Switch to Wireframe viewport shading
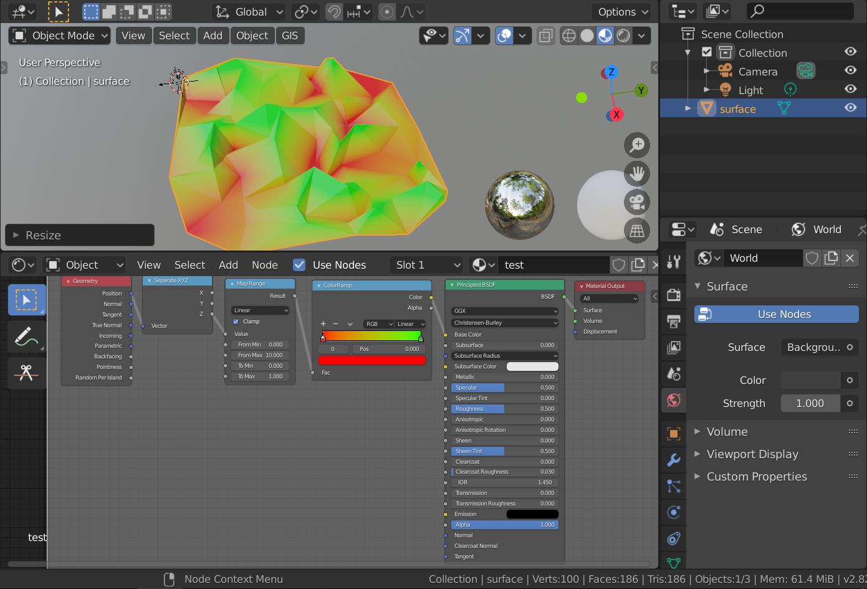Image resolution: width=867 pixels, height=589 pixels. pos(568,36)
